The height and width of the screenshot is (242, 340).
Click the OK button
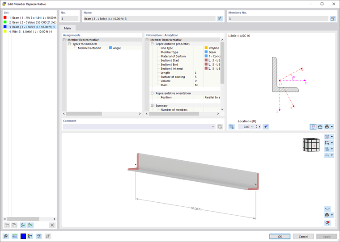pos(280,237)
